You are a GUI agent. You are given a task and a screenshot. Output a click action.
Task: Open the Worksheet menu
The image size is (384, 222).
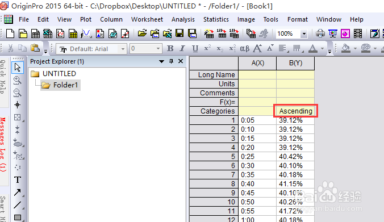[147, 19]
